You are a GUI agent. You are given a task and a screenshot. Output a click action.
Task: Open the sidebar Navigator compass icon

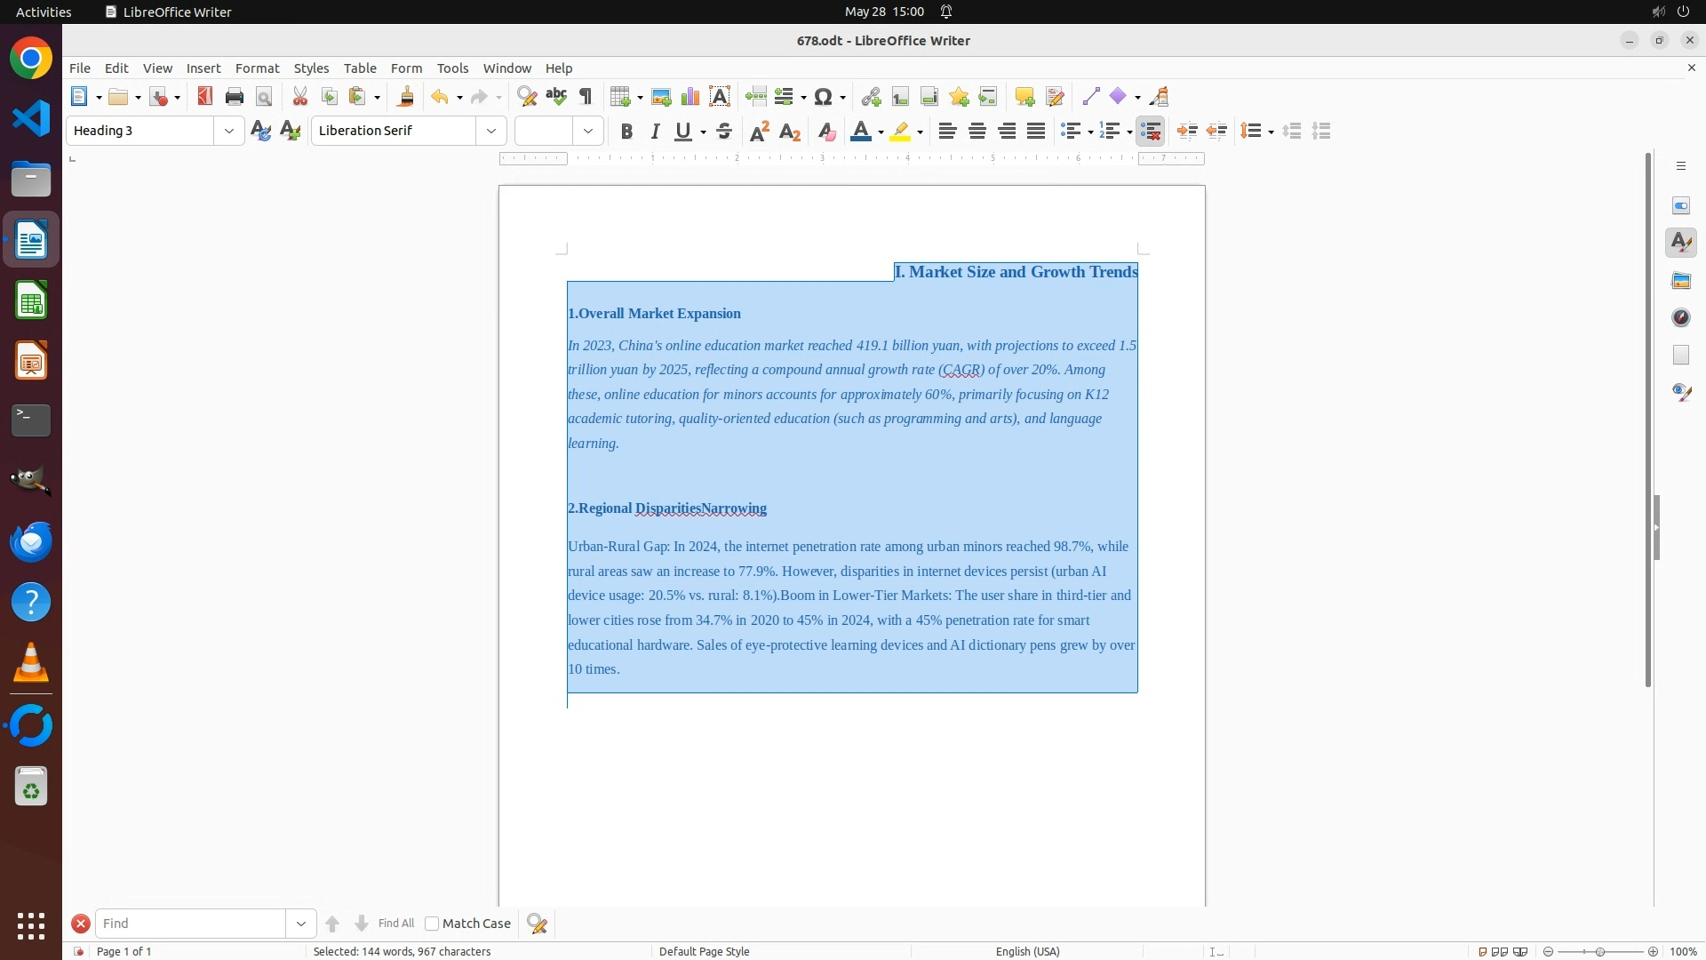point(1681,317)
